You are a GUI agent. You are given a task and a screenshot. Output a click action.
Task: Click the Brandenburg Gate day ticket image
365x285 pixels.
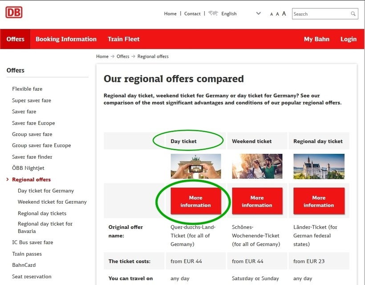195,166
